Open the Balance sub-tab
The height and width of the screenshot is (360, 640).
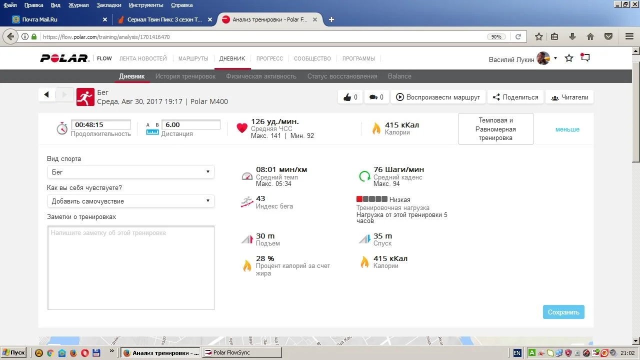pyautogui.click(x=399, y=76)
